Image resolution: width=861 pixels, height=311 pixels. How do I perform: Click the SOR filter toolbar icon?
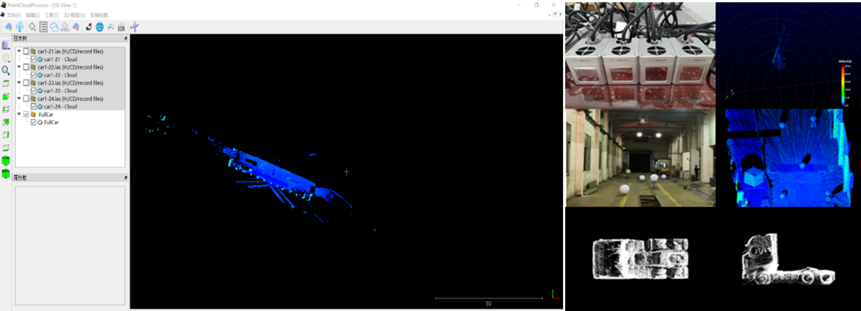121,27
